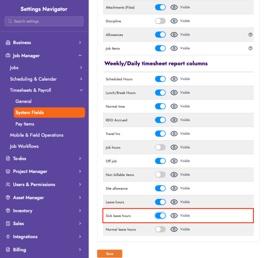Viewport: 267px width, 258px height.
Task: Click the Users & Permissions people icon
Action: pyautogui.click(x=8, y=185)
